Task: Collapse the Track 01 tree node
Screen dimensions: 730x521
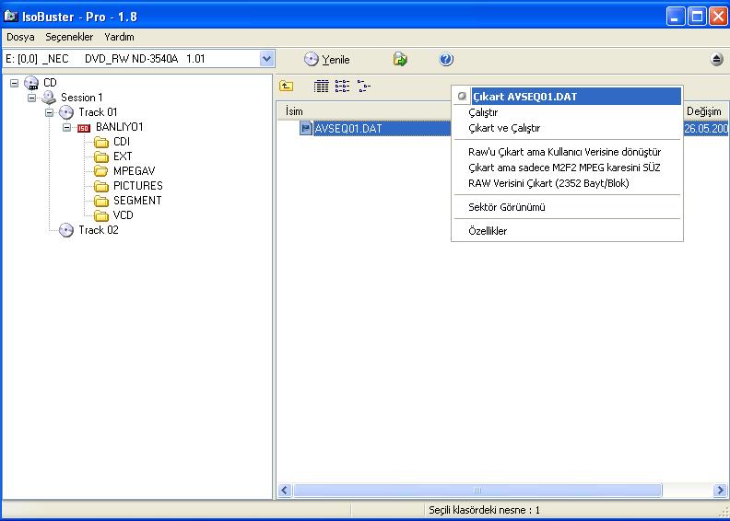Action: (x=50, y=112)
